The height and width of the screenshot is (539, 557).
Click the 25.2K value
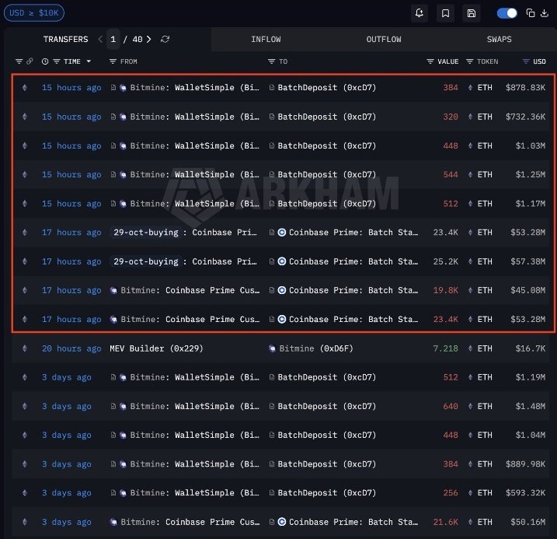pyautogui.click(x=445, y=261)
